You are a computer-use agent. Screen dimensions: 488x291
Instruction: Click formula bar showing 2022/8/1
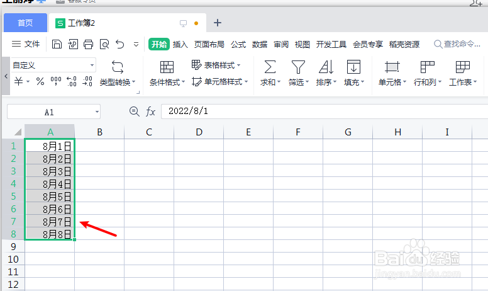[324, 111]
